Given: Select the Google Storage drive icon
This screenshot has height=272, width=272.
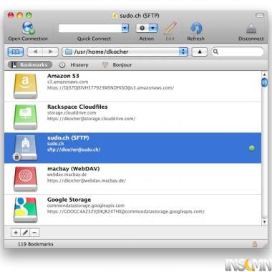Looking at the screenshot, I should click(26, 210).
